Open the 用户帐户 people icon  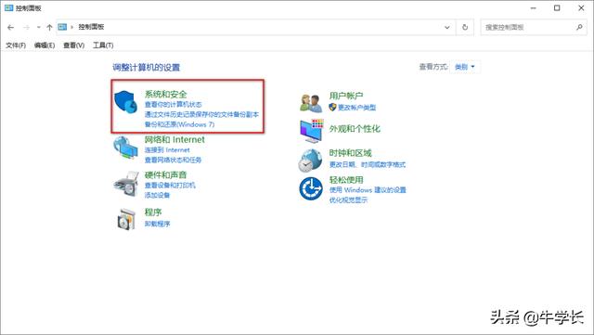tap(311, 103)
